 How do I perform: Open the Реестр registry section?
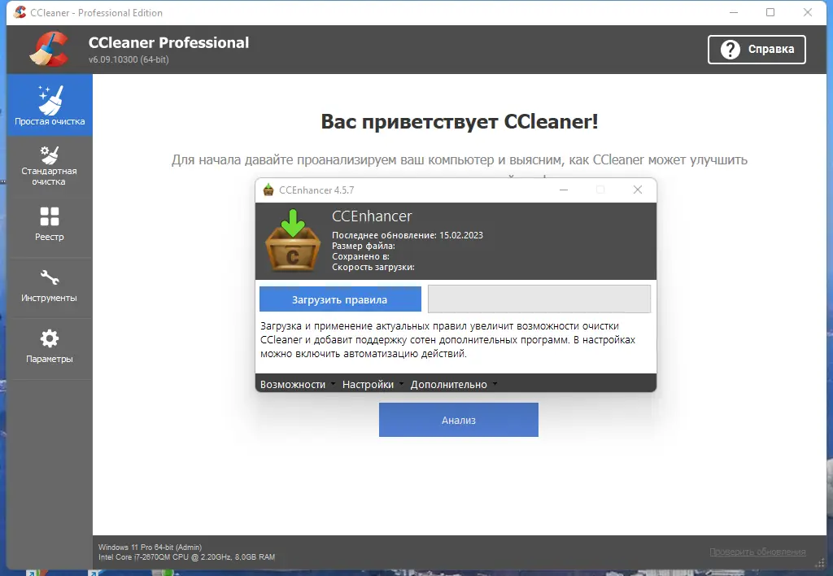tap(50, 224)
